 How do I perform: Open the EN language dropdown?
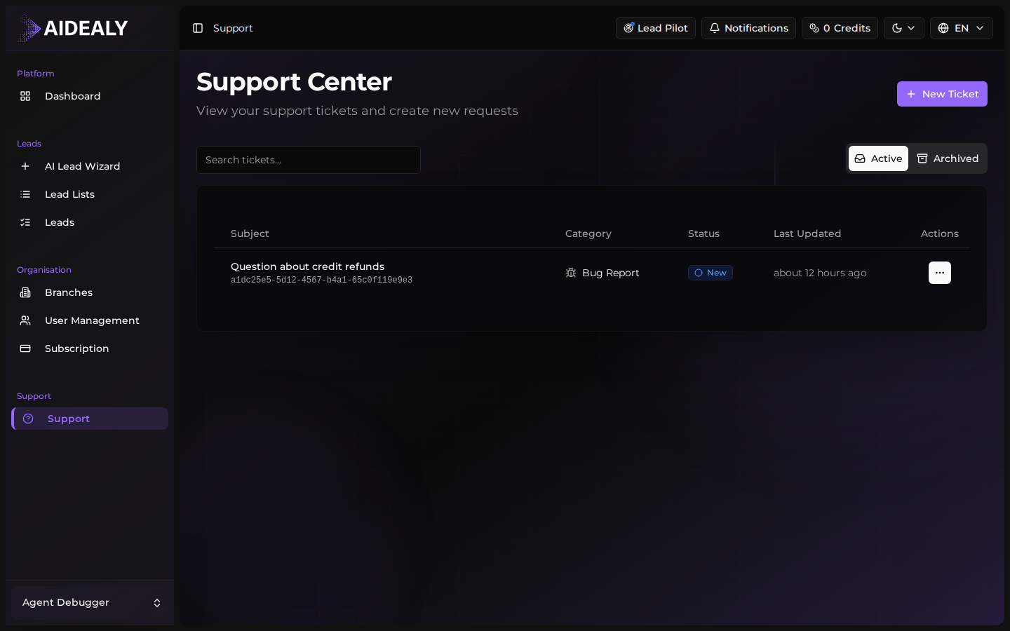click(x=962, y=28)
